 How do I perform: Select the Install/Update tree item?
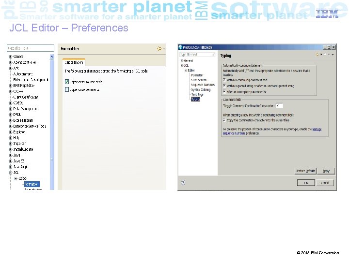(23, 149)
